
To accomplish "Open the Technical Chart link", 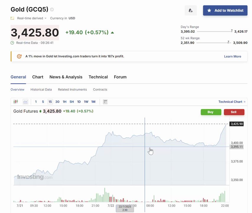I will (232, 102).
